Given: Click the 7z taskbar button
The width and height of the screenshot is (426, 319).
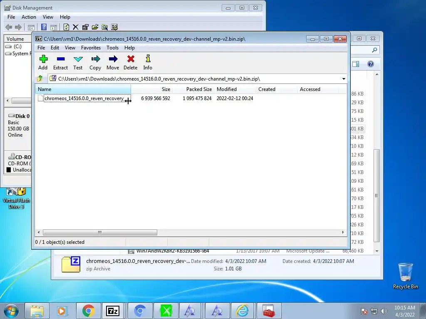Looking at the screenshot, I should click(x=113, y=311).
